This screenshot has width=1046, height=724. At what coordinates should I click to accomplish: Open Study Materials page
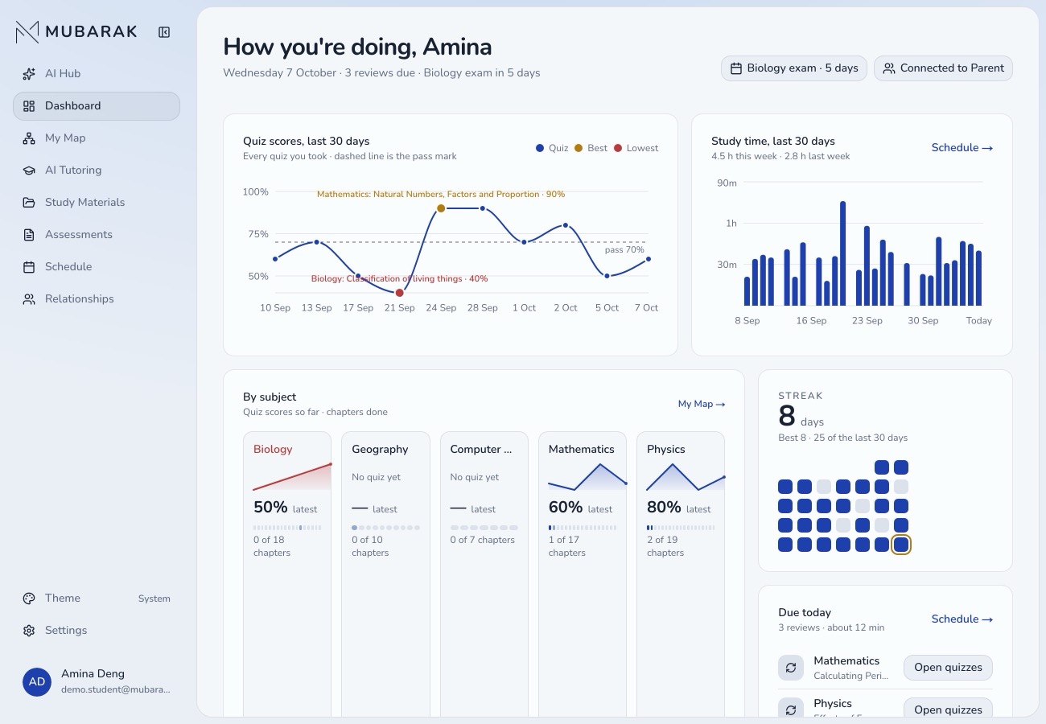97,202
